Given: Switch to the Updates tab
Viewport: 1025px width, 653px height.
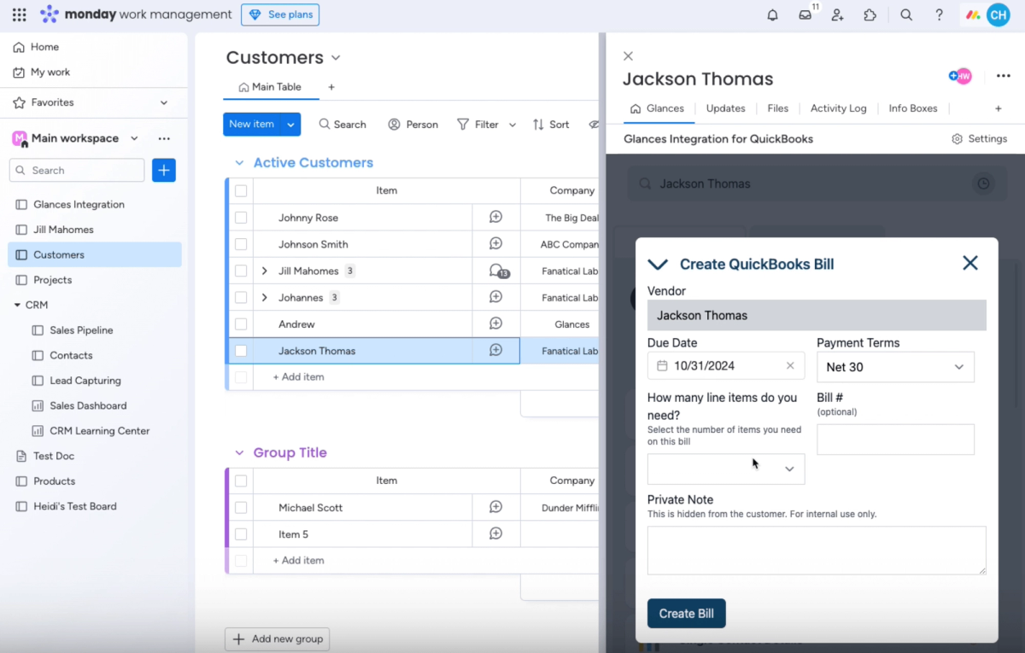Looking at the screenshot, I should click(726, 108).
